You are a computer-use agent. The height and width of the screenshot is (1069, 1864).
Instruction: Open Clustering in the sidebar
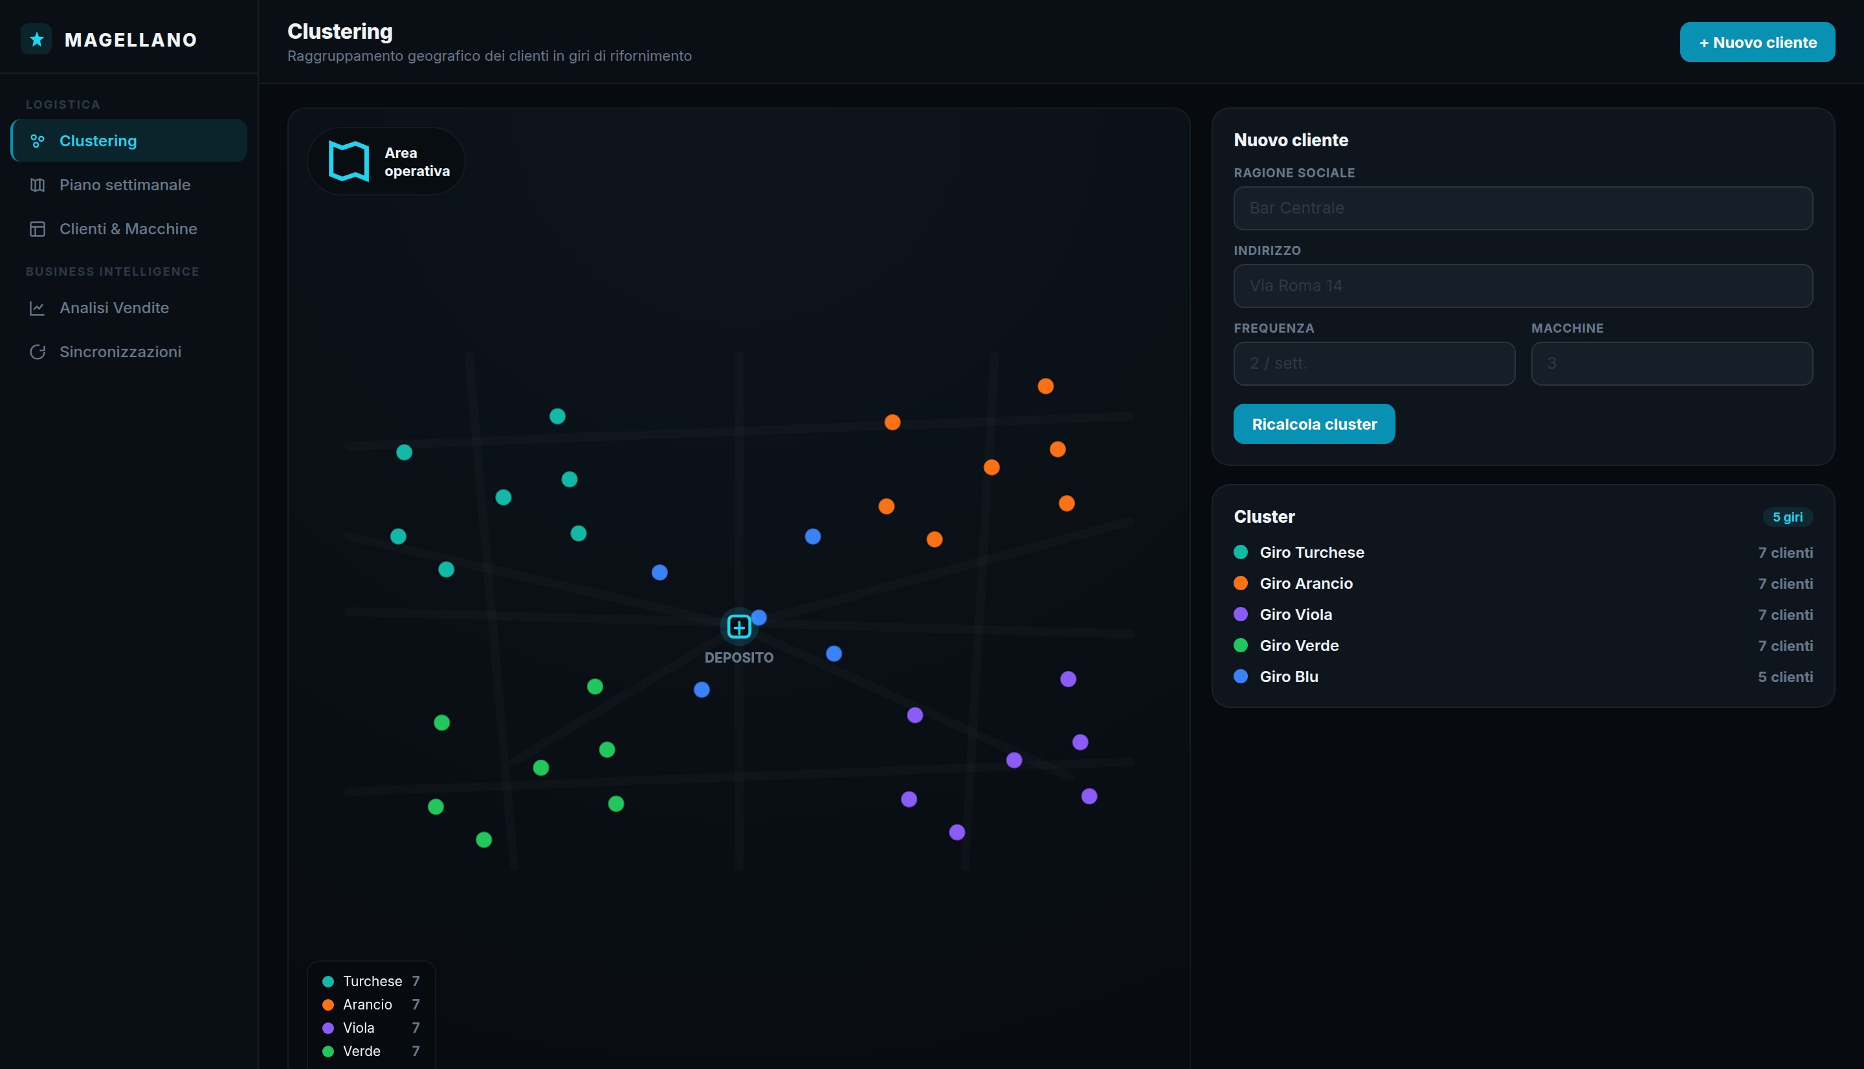click(129, 140)
